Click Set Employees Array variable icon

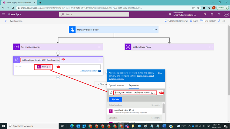coord(17,47)
